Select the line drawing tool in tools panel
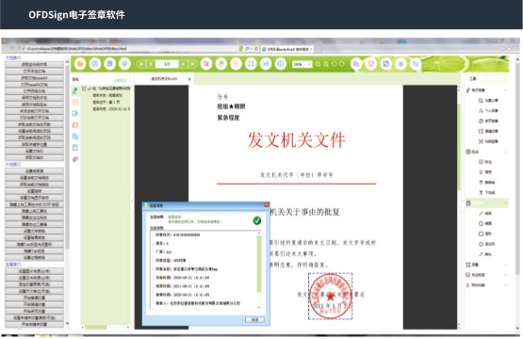Image resolution: width=523 pixels, height=339 pixels. click(x=485, y=214)
